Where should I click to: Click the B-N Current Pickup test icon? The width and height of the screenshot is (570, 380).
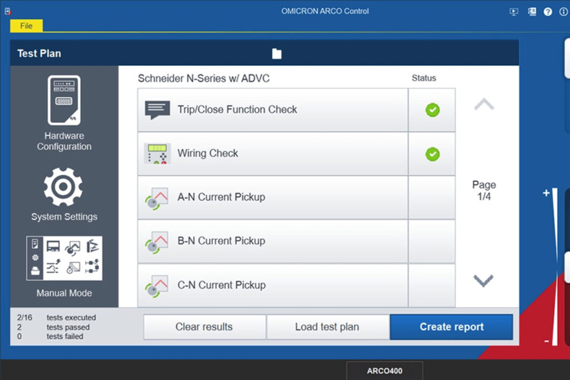[157, 243]
